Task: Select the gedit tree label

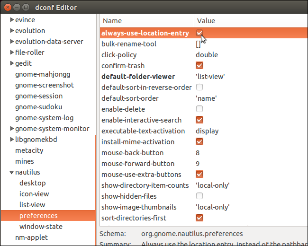Action: click(23, 63)
